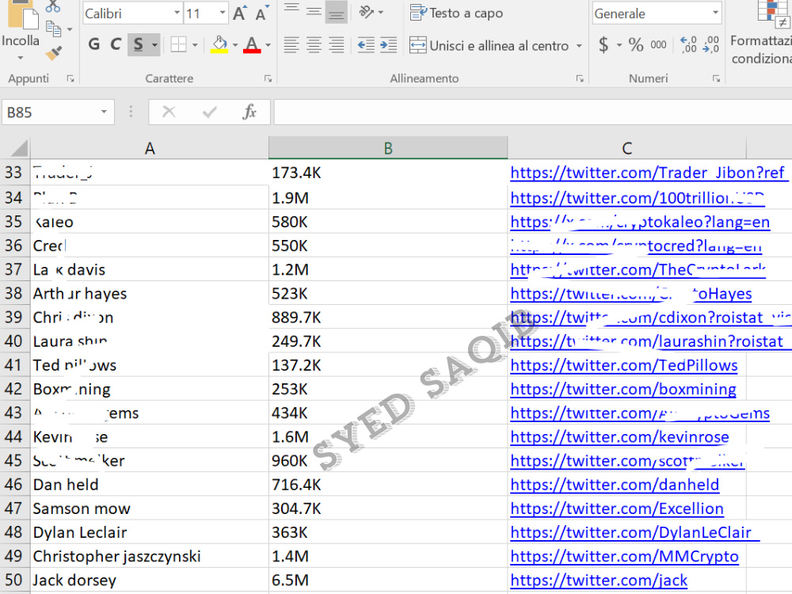Apply the percent style format

635,45
